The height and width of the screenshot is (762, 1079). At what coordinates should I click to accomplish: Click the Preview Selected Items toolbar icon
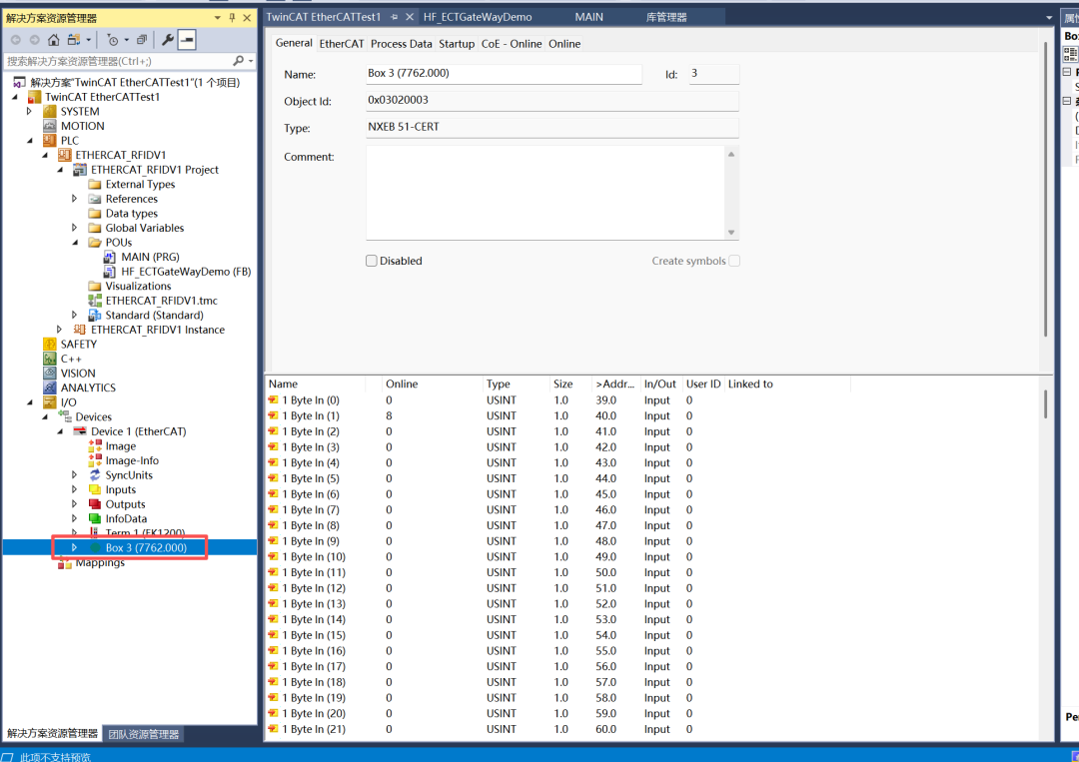[x=187, y=40]
